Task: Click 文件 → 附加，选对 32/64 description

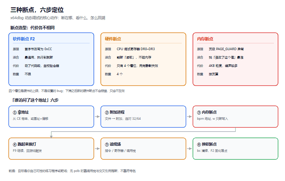Action: [x=123, y=119]
